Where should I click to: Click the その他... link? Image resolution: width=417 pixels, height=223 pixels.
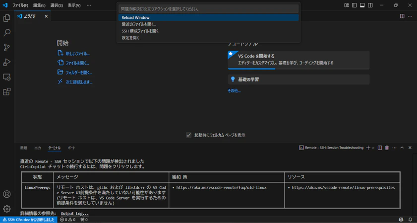[234, 90]
